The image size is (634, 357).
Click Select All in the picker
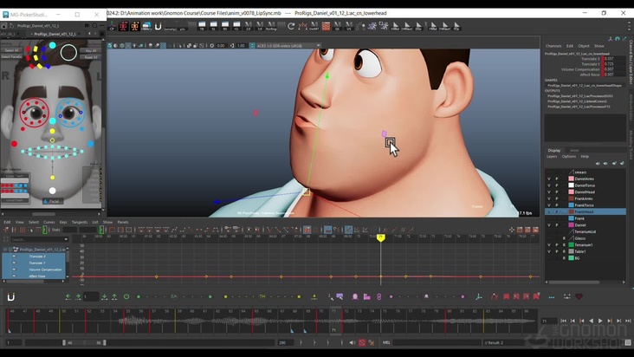coord(11,50)
